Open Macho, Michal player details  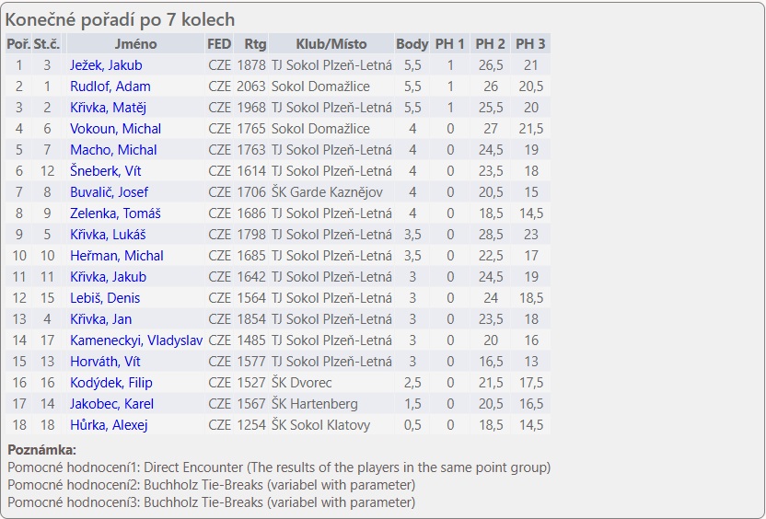pyautogui.click(x=113, y=150)
